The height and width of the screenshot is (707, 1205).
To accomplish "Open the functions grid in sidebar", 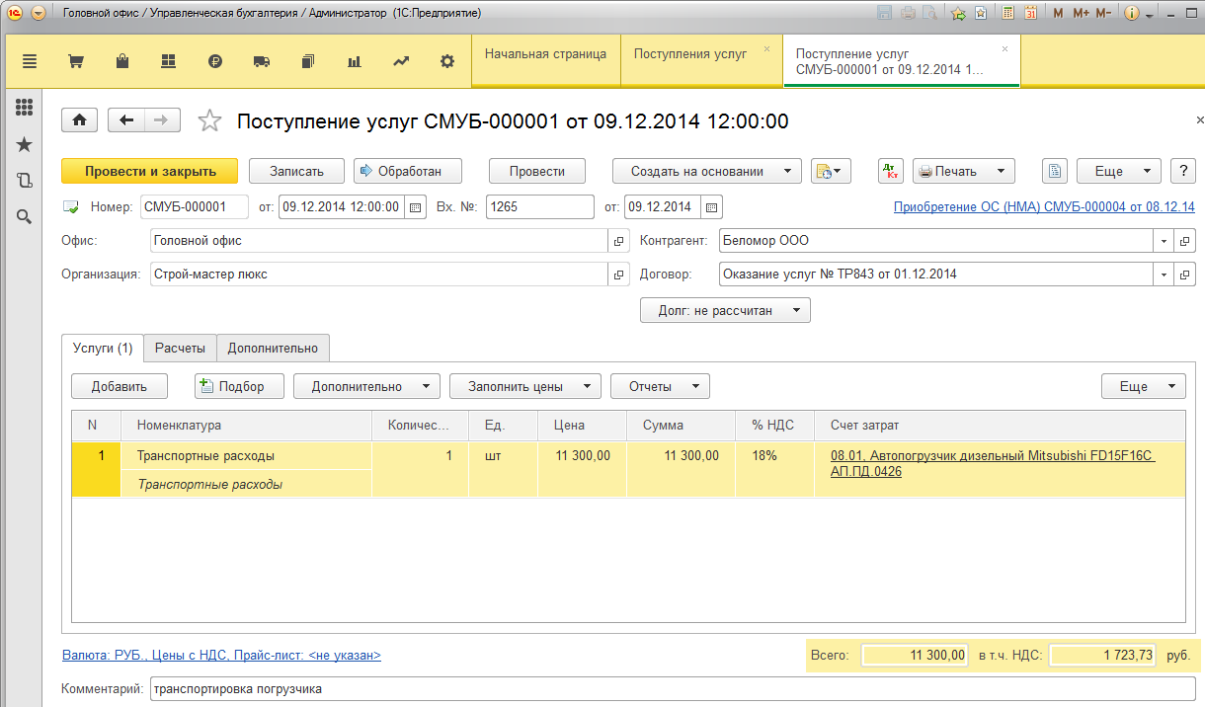I will tap(24, 108).
